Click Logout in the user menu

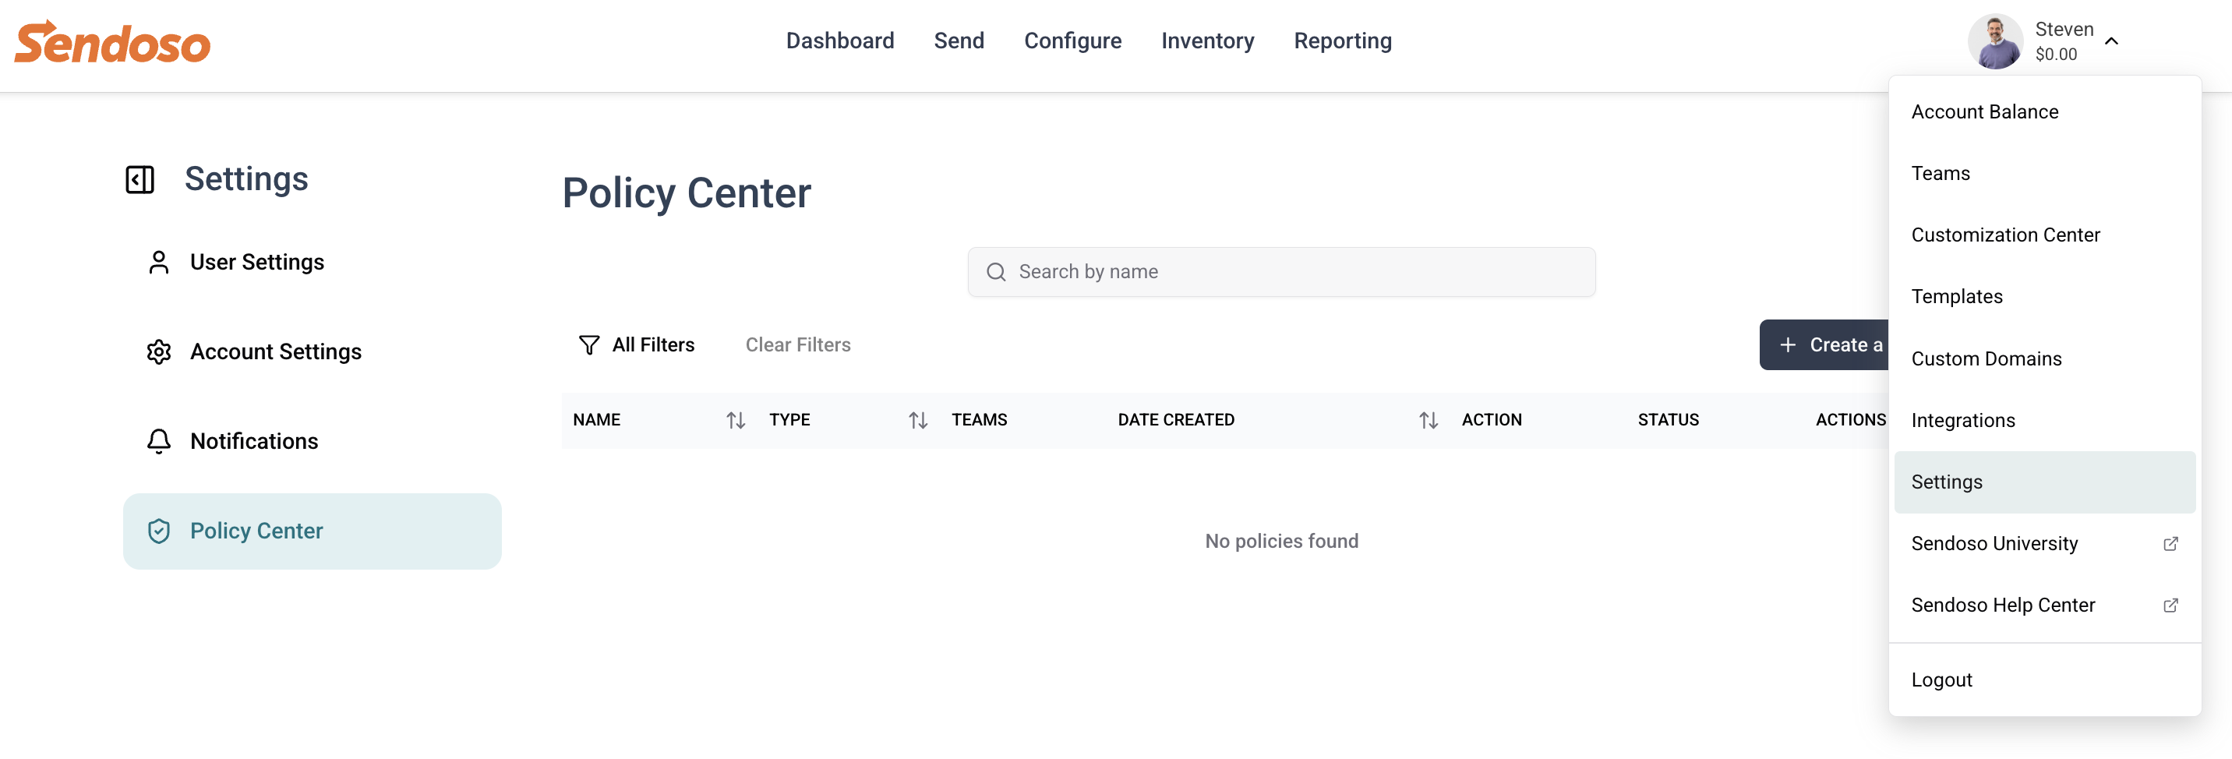click(x=2045, y=680)
